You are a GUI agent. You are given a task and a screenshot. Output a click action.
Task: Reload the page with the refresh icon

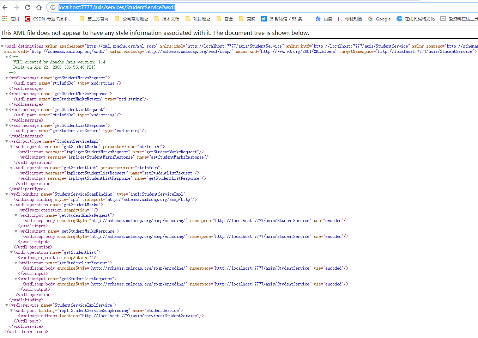pyautogui.click(x=28, y=7)
